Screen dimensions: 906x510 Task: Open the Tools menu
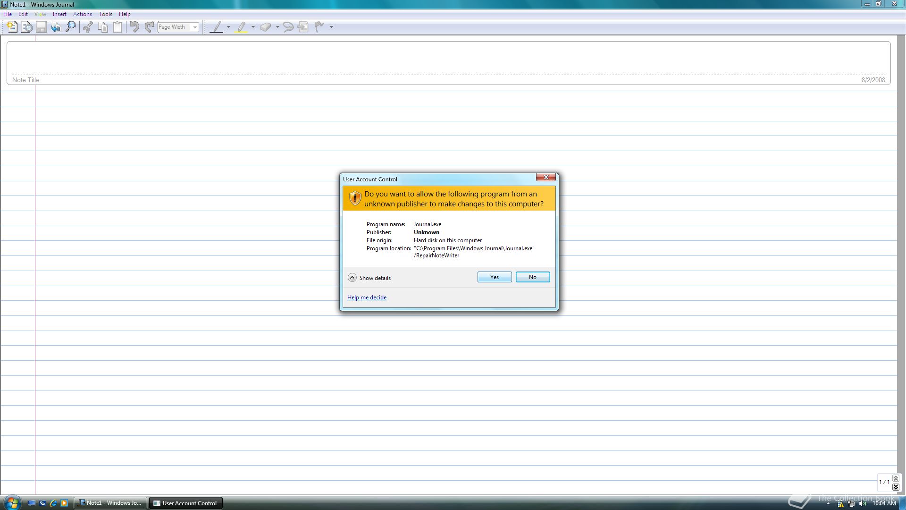[105, 14]
